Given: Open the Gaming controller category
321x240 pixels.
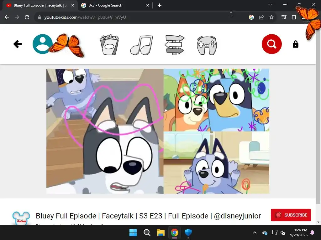Looking at the screenshot, I should tap(207, 45).
